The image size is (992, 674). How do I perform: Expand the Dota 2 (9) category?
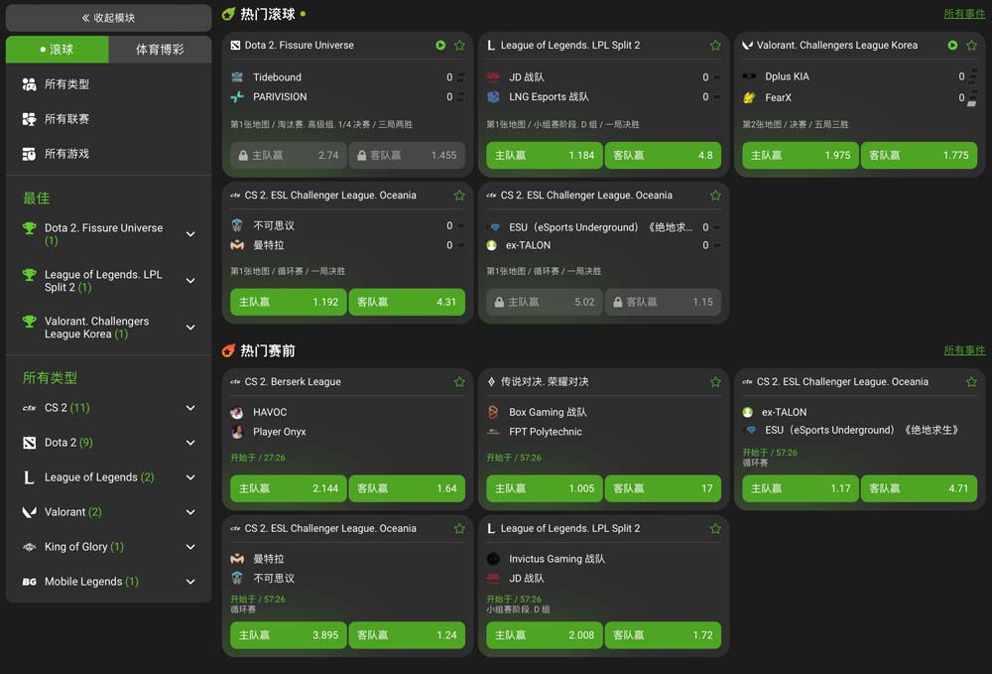click(190, 443)
